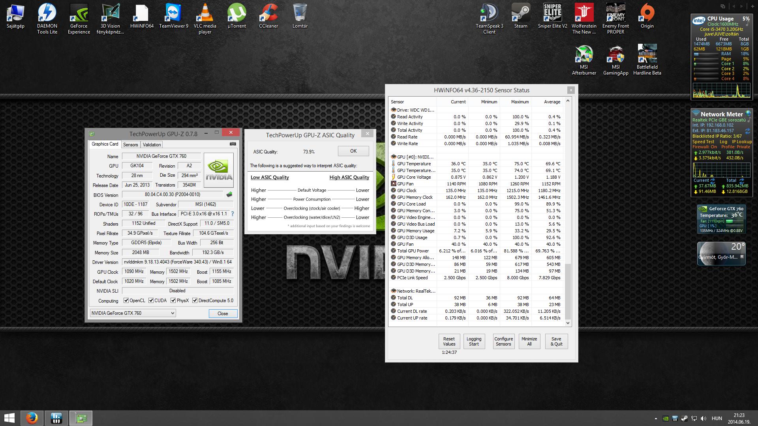Launch DAEMON Tools Lite from desktop
Image resolution: width=758 pixels, height=426 pixels.
[x=47, y=19]
